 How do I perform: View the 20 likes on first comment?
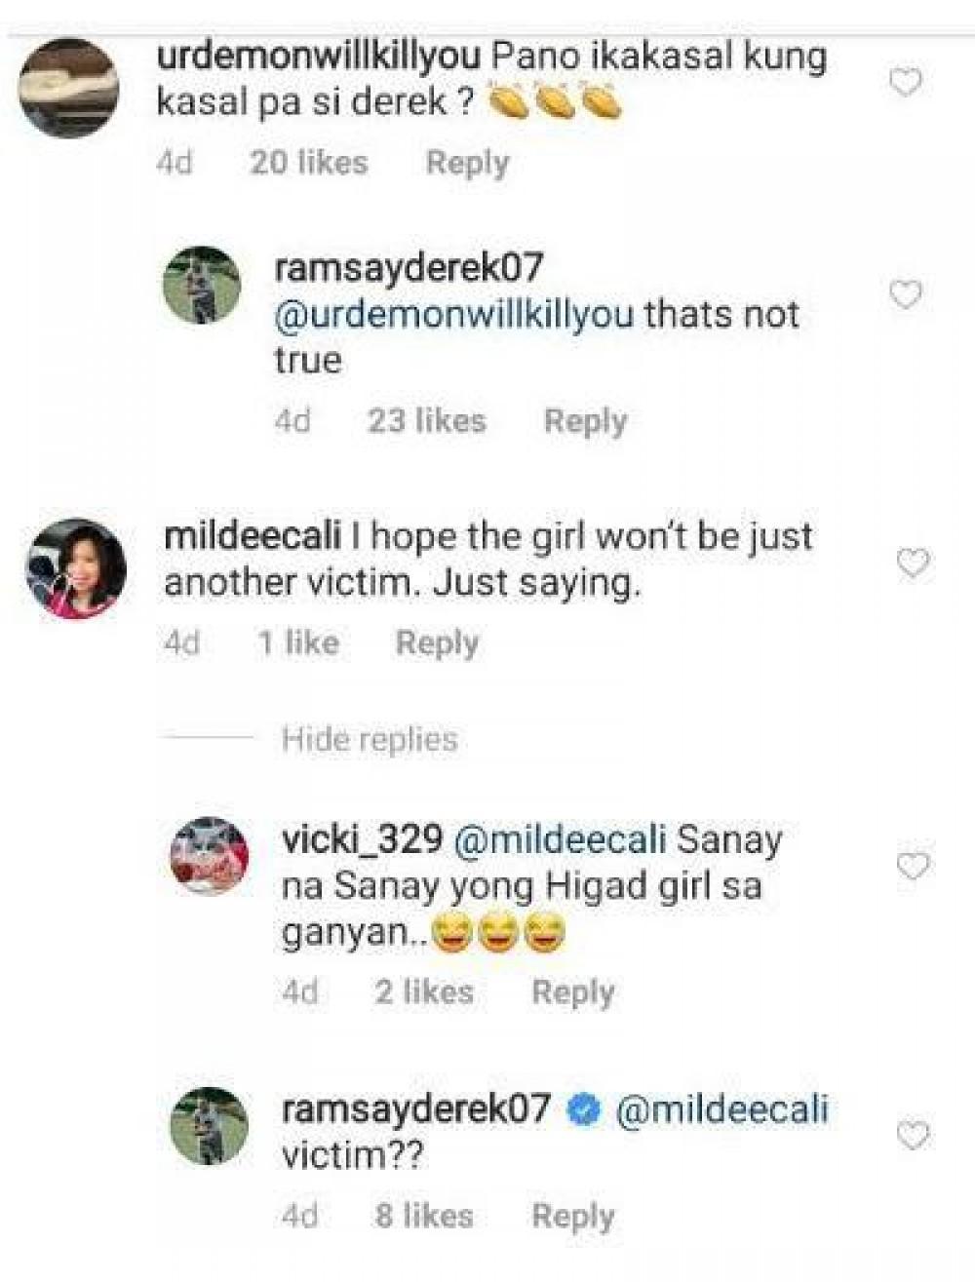coord(309,163)
